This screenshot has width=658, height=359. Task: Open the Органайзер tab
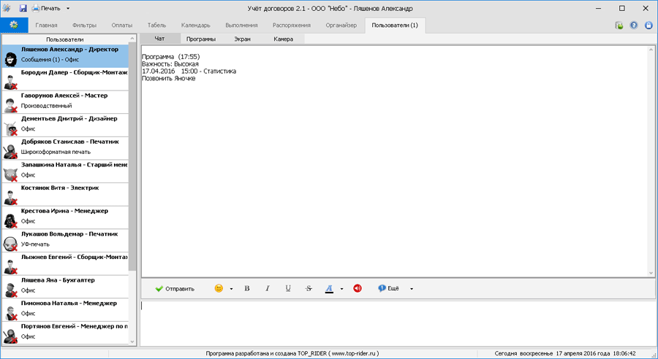(x=341, y=25)
